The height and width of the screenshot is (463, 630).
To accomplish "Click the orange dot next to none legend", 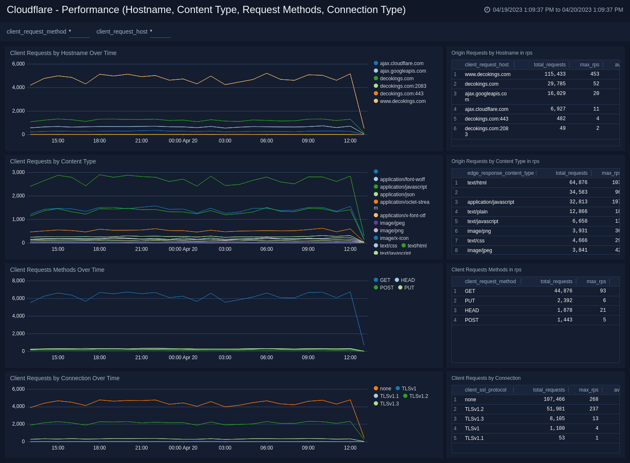I will 376,388.
